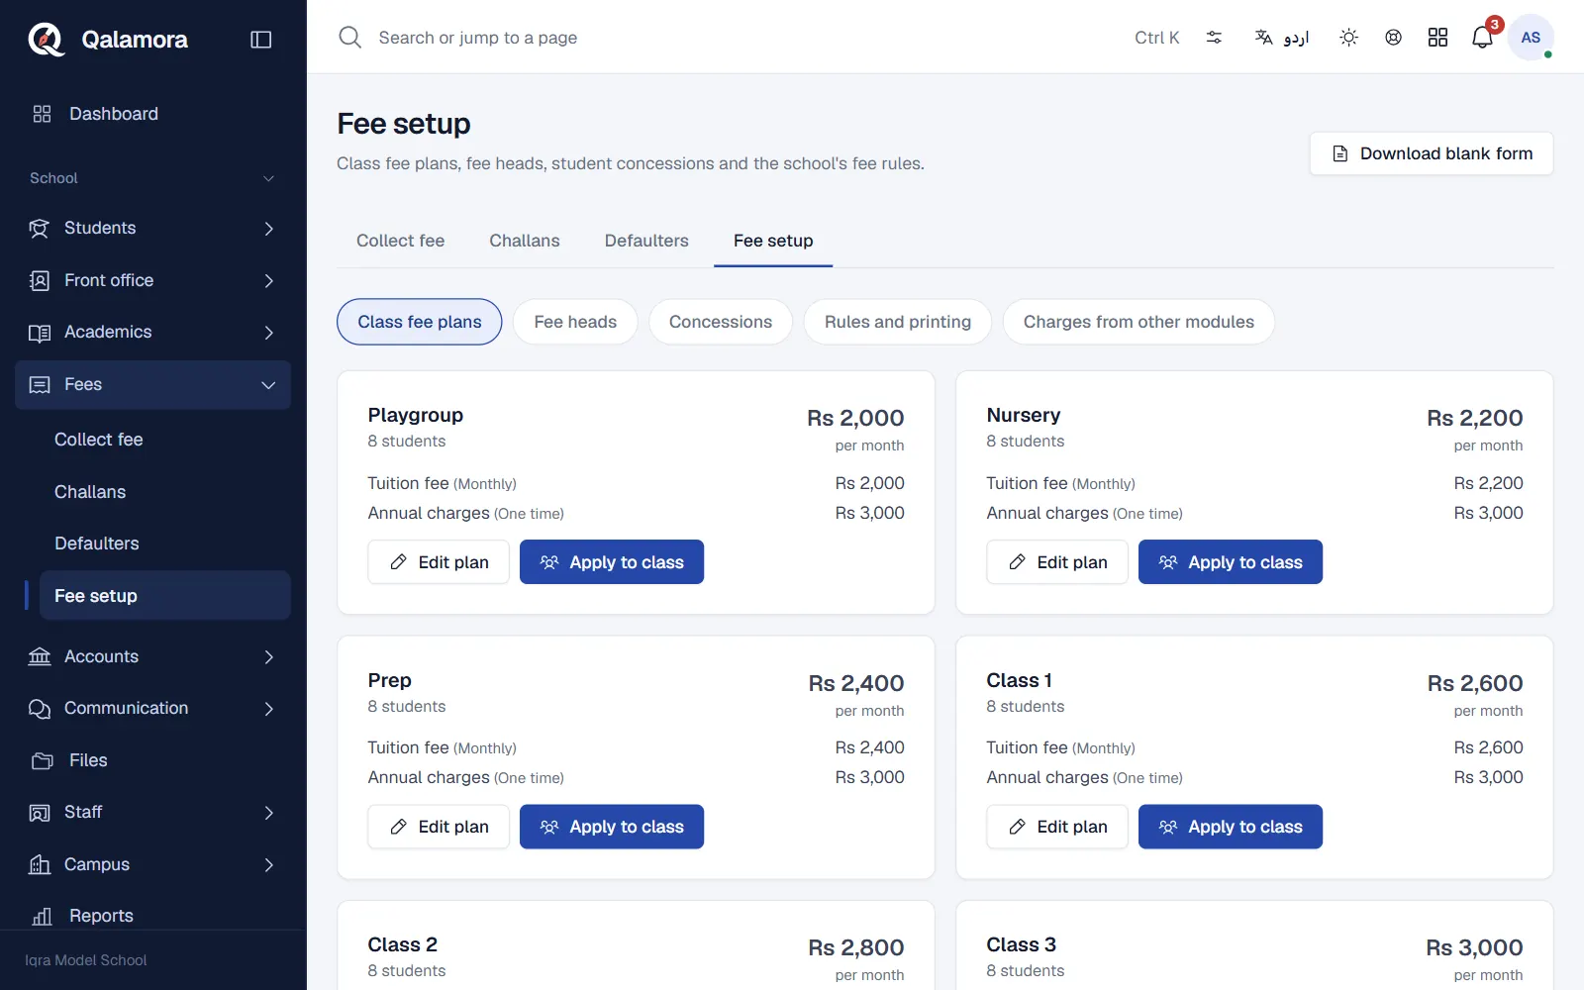Open notifications bell

point(1482,38)
